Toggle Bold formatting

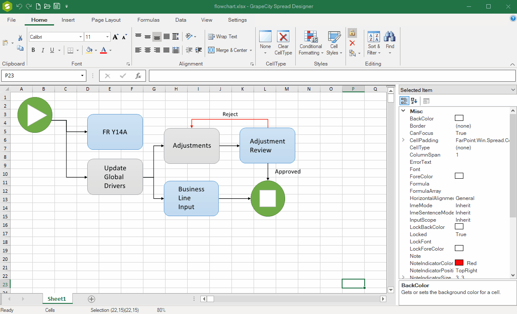coord(33,50)
